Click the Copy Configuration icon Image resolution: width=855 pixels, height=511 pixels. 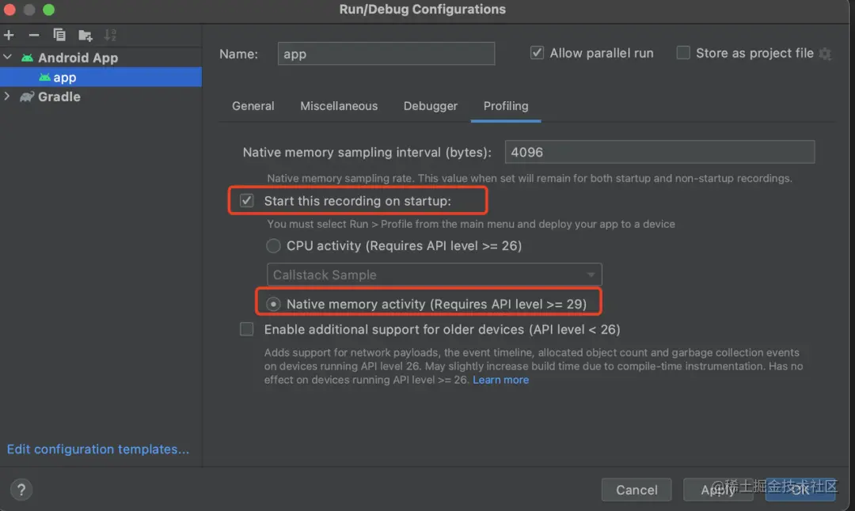(x=59, y=35)
